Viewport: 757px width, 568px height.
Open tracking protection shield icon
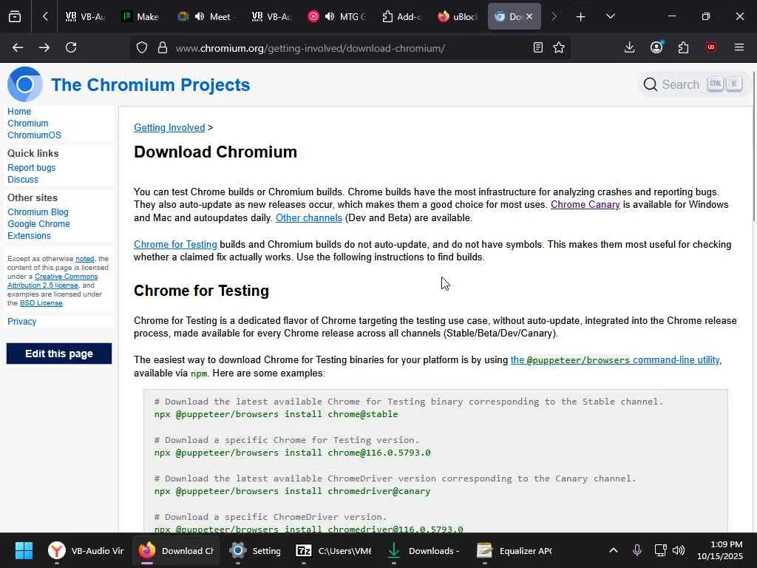[x=141, y=47]
